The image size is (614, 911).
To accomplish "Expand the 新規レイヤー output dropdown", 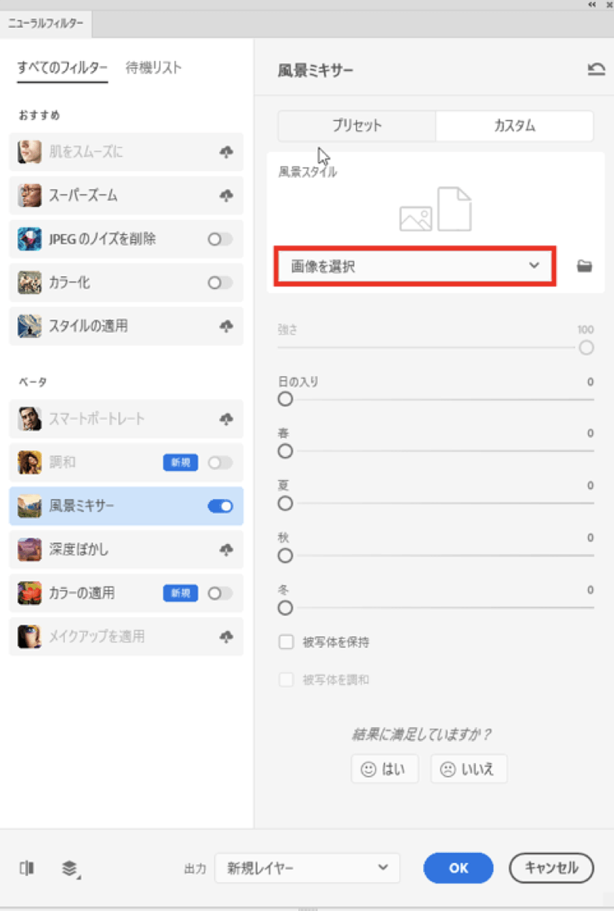I will coord(307,868).
